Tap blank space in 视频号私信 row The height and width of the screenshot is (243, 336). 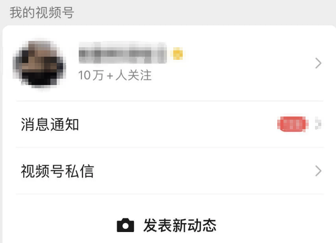coord(204,171)
